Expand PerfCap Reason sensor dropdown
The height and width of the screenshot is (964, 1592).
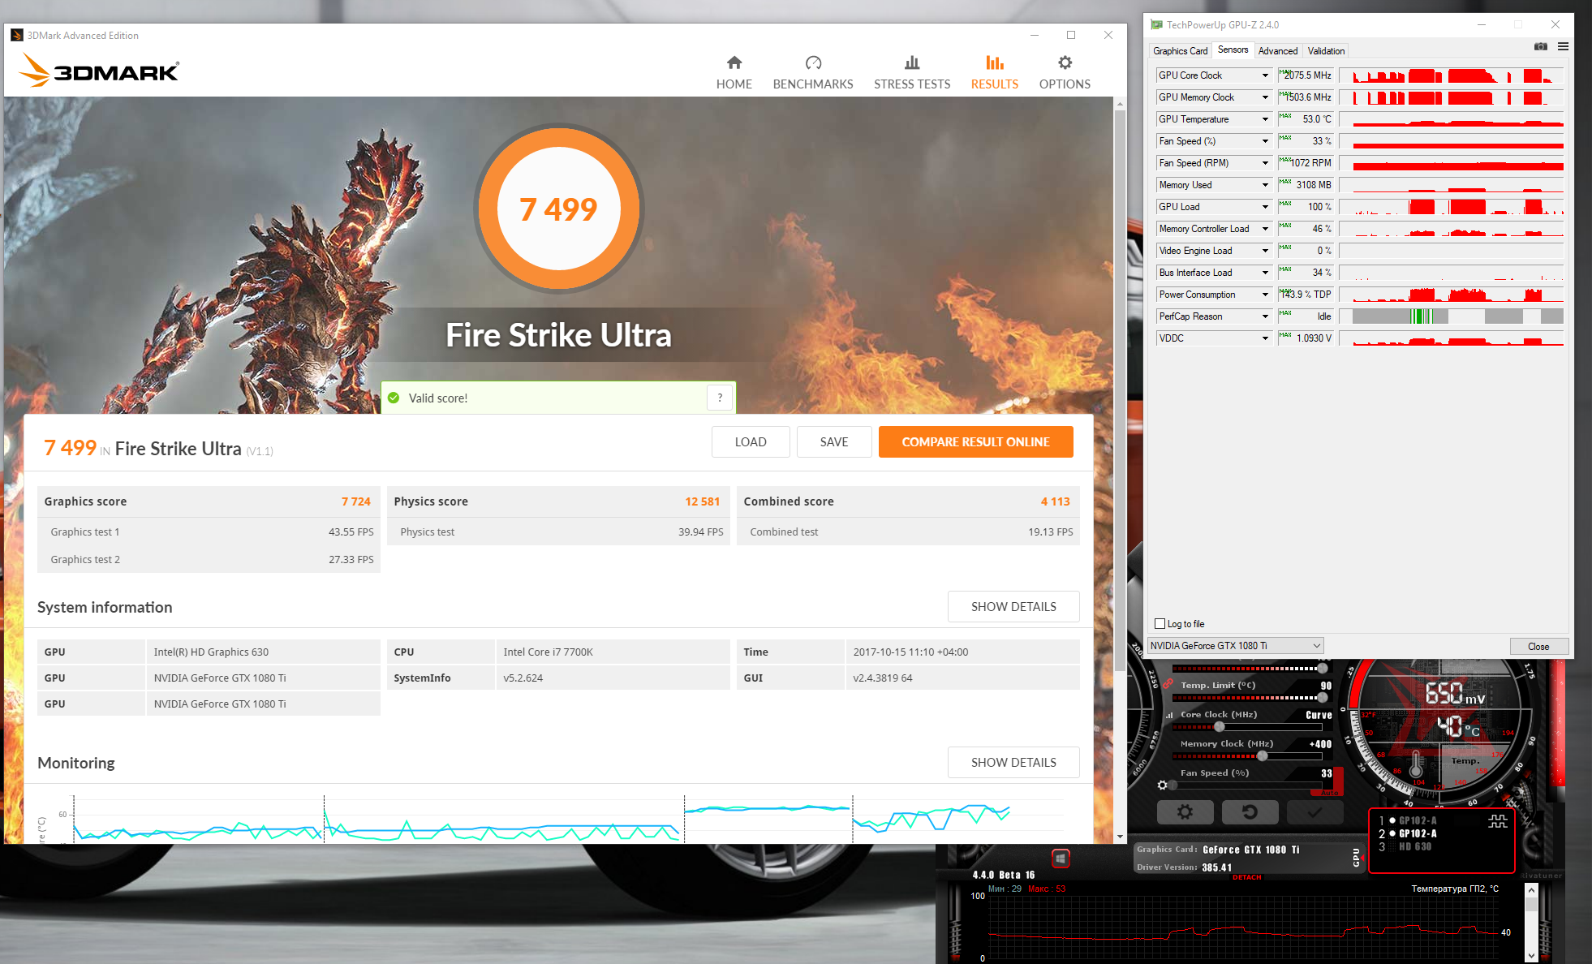coord(1264,316)
